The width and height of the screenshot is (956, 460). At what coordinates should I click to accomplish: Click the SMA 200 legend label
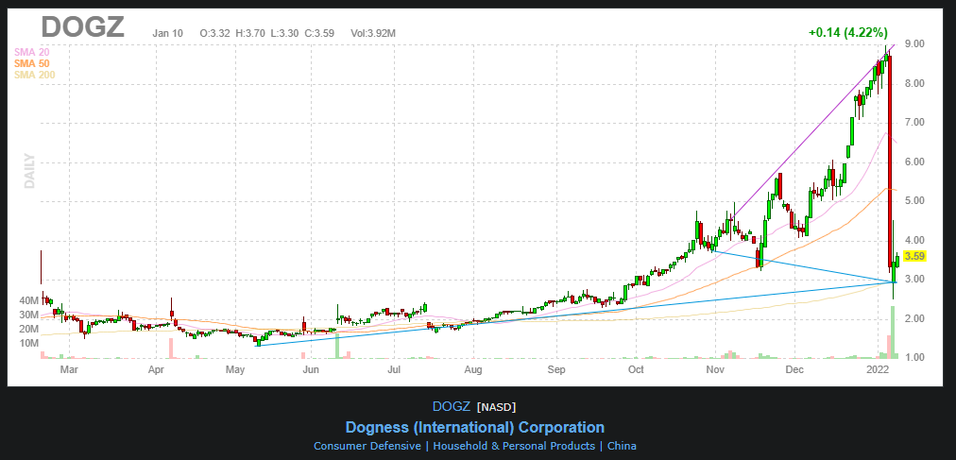(34, 75)
